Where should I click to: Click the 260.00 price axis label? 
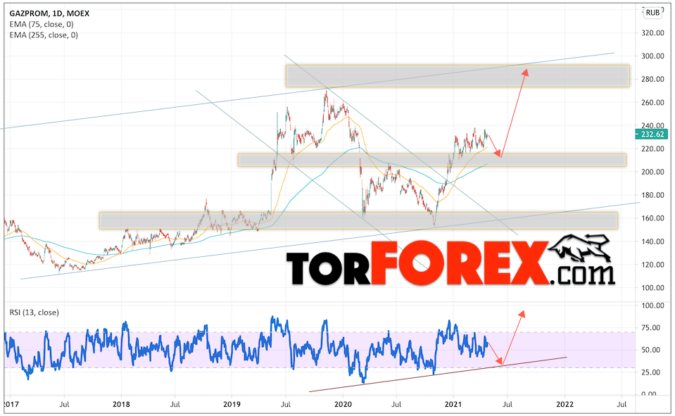652,103
